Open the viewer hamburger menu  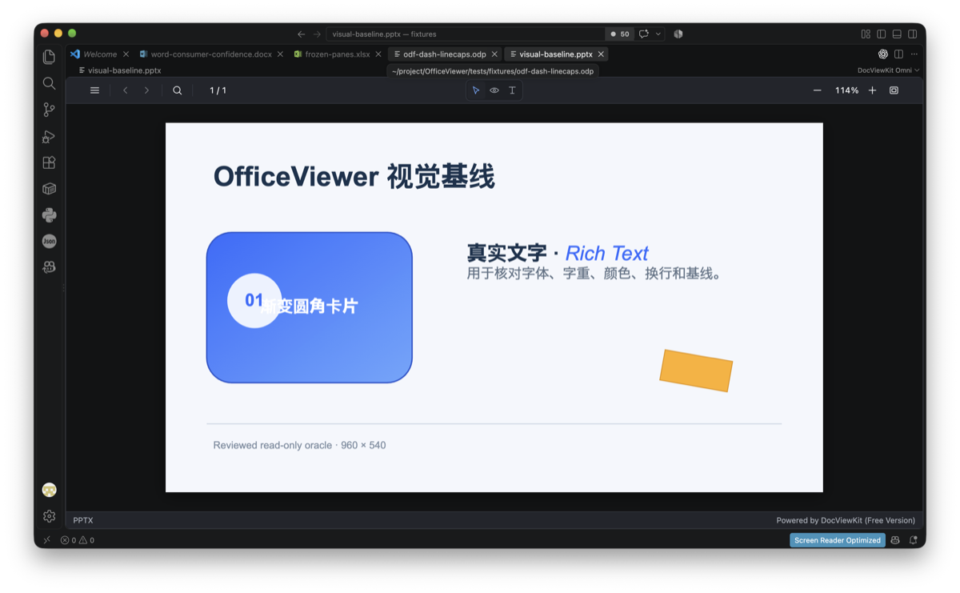[94, 90]
